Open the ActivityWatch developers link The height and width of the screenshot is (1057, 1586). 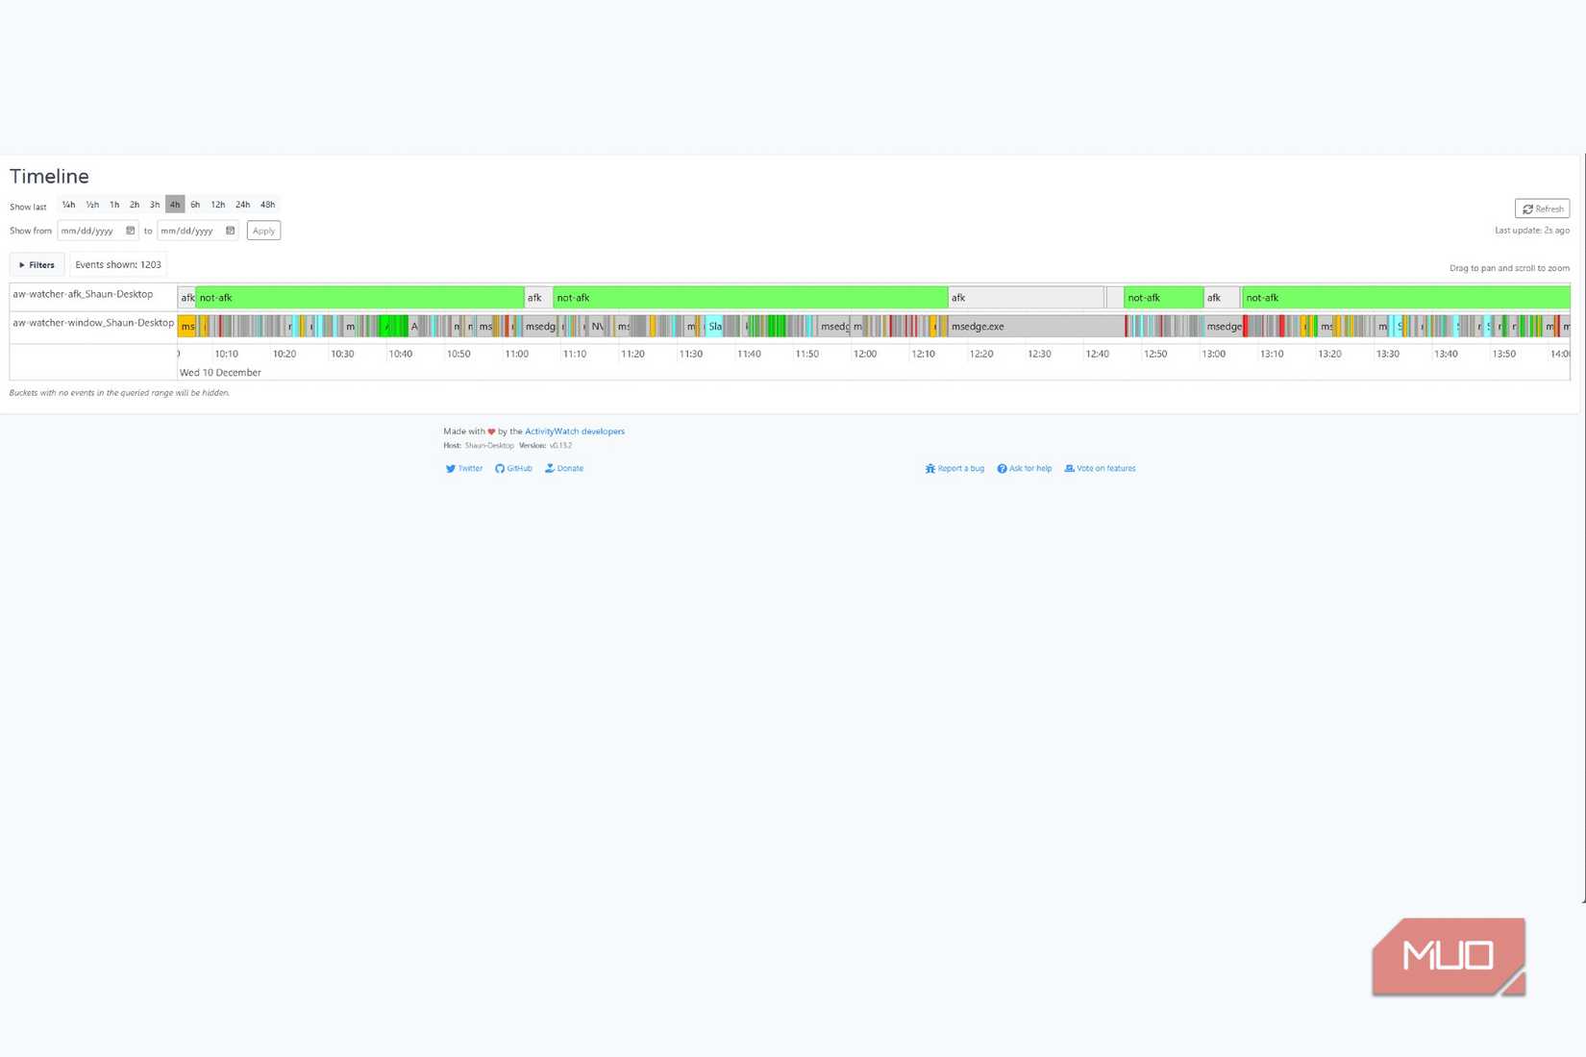575,430
